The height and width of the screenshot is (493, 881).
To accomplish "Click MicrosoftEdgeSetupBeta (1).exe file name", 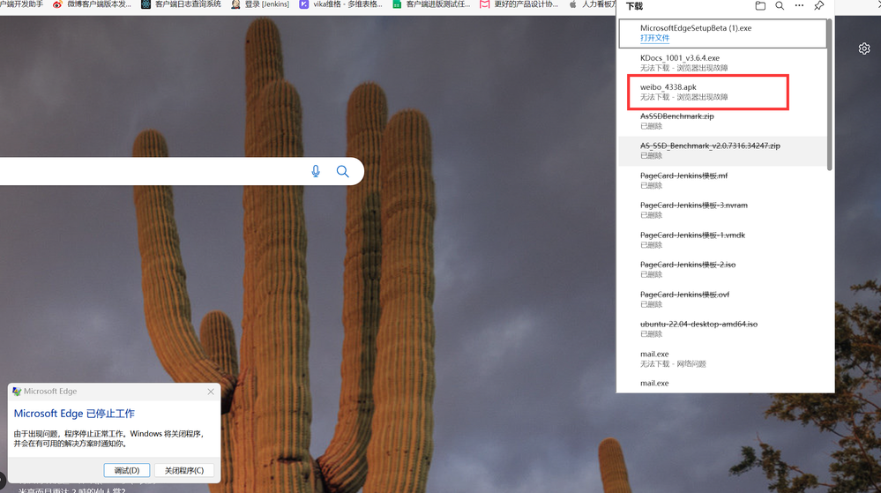I will [696, 28].
